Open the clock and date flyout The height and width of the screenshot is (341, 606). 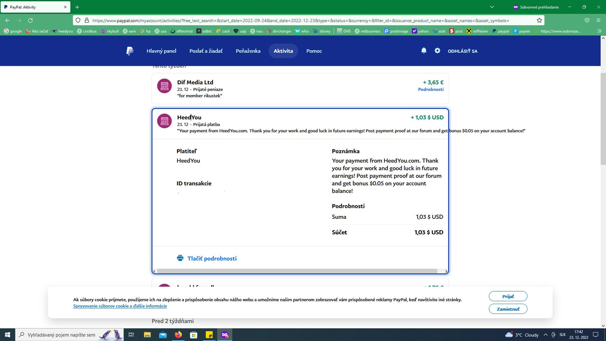[579, 334]
